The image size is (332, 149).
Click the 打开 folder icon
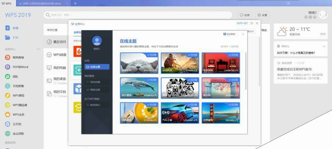click(8, 37)
